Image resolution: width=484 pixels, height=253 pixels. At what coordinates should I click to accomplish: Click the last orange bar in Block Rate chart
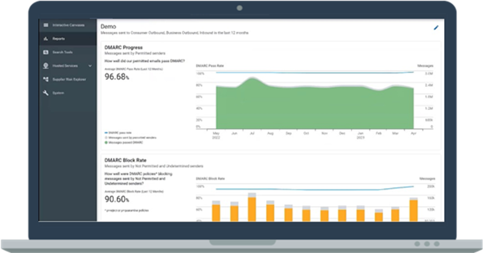[x=413, y=210]
